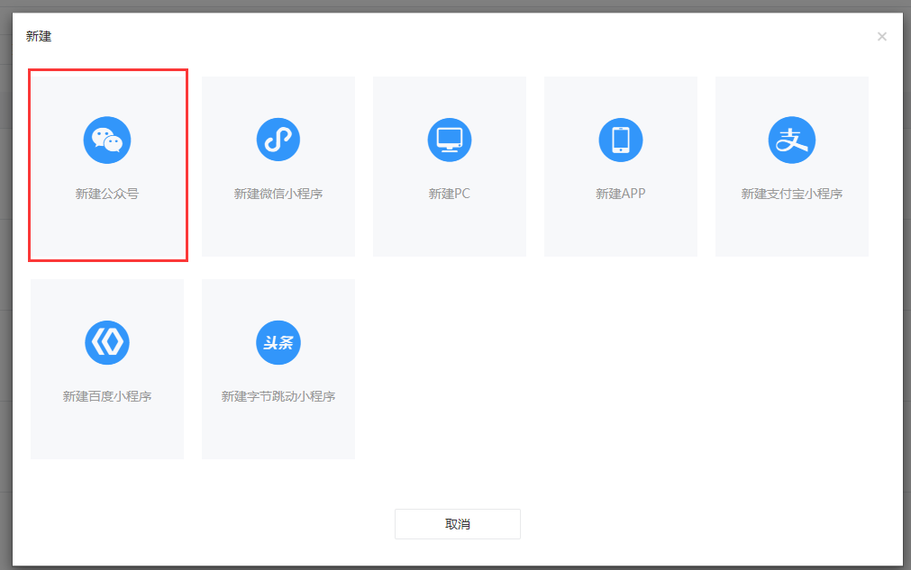Viewport: 911px width, 570px height.
Task: Click the WeChat mini program icon
Action: (x=278, y=140)
